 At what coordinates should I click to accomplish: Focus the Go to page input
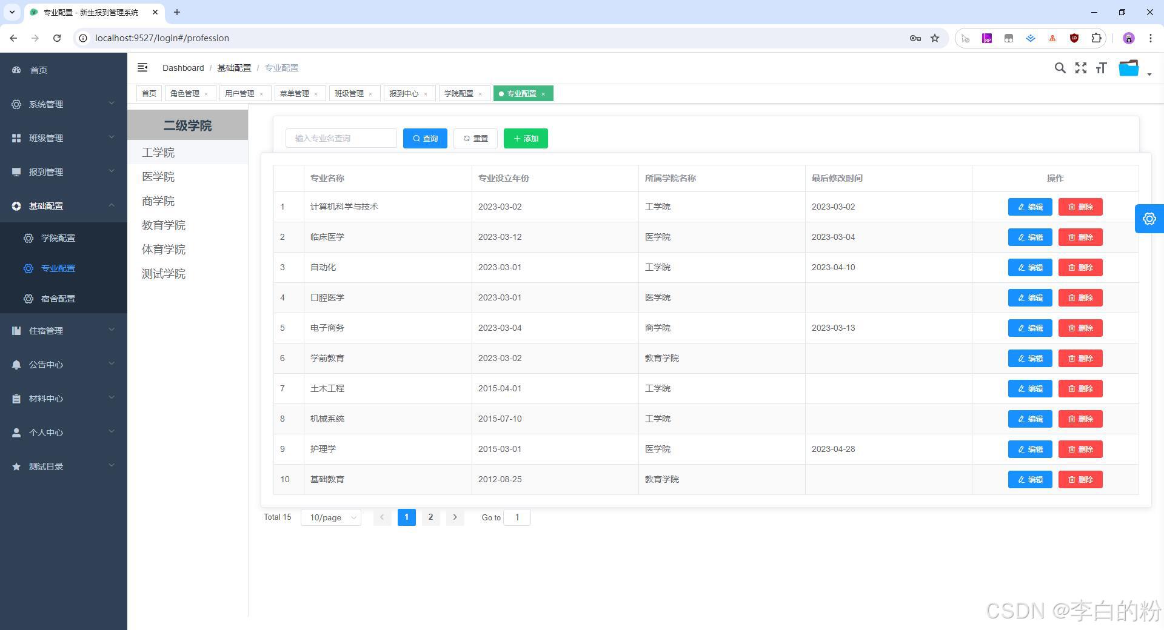(x=517, y=517)
